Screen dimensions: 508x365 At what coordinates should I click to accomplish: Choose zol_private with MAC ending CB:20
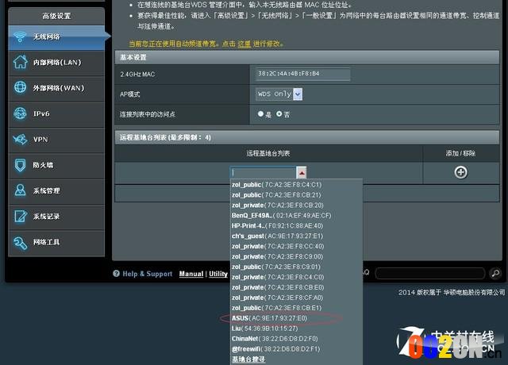click(x=277, y=206)
